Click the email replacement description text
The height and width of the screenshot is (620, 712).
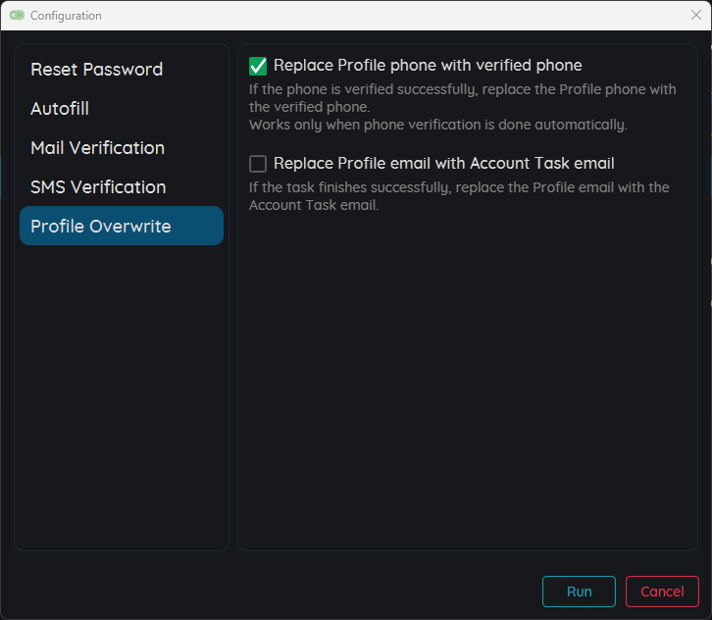click(x=458, y=196)
